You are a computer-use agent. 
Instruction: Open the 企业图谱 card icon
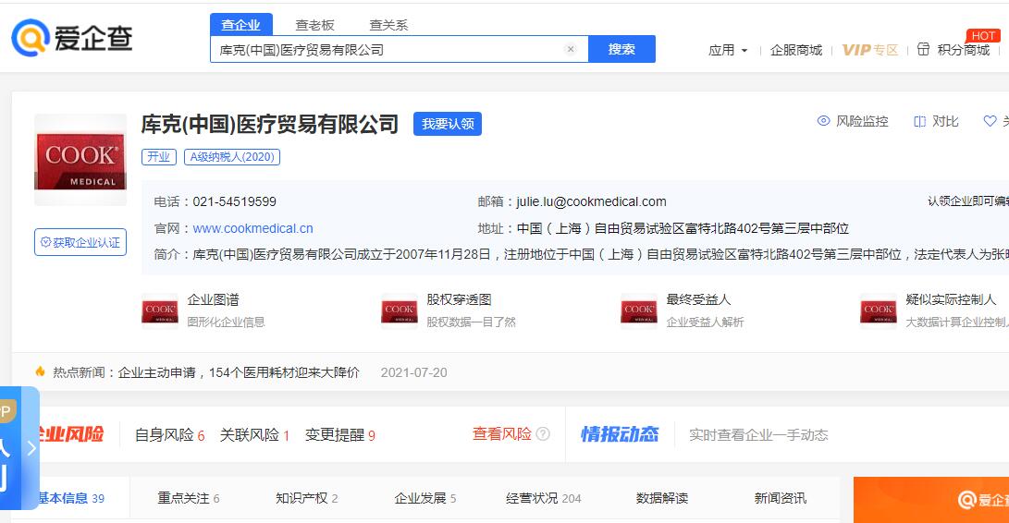click(160, 310)
